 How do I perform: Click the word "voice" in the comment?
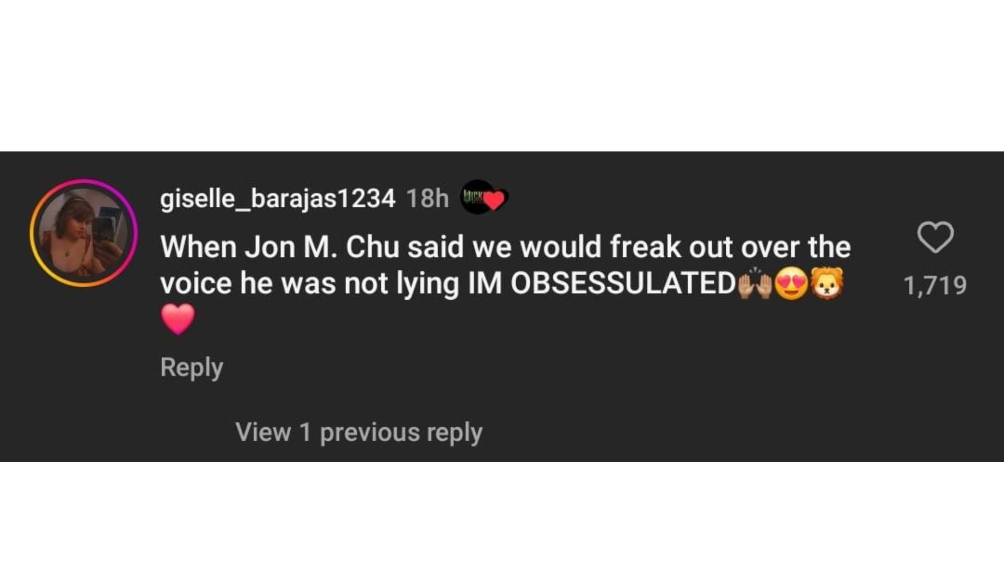(196, 284)
